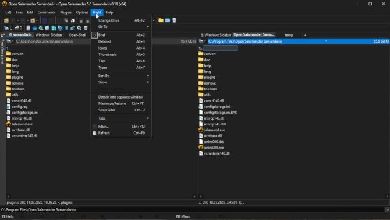Click the F9 Menu button in bottom bar
This screenshot has height=220, width=390.
click(x=183, y=216)
